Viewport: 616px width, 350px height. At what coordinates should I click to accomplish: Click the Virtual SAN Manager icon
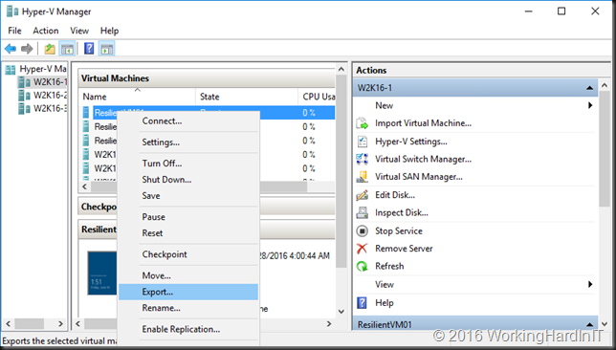click(362, 177)
